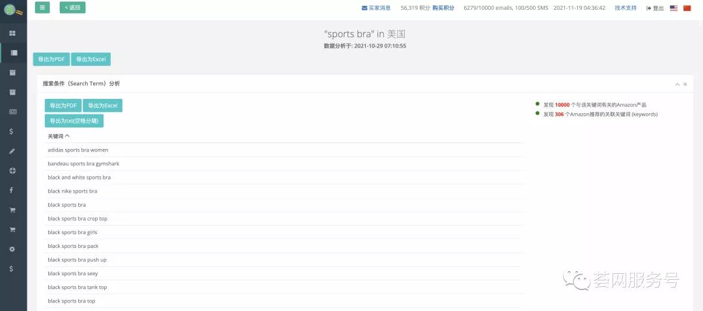Open the settings gear sidebar icon
703x311 pixels.
[12, 249]
